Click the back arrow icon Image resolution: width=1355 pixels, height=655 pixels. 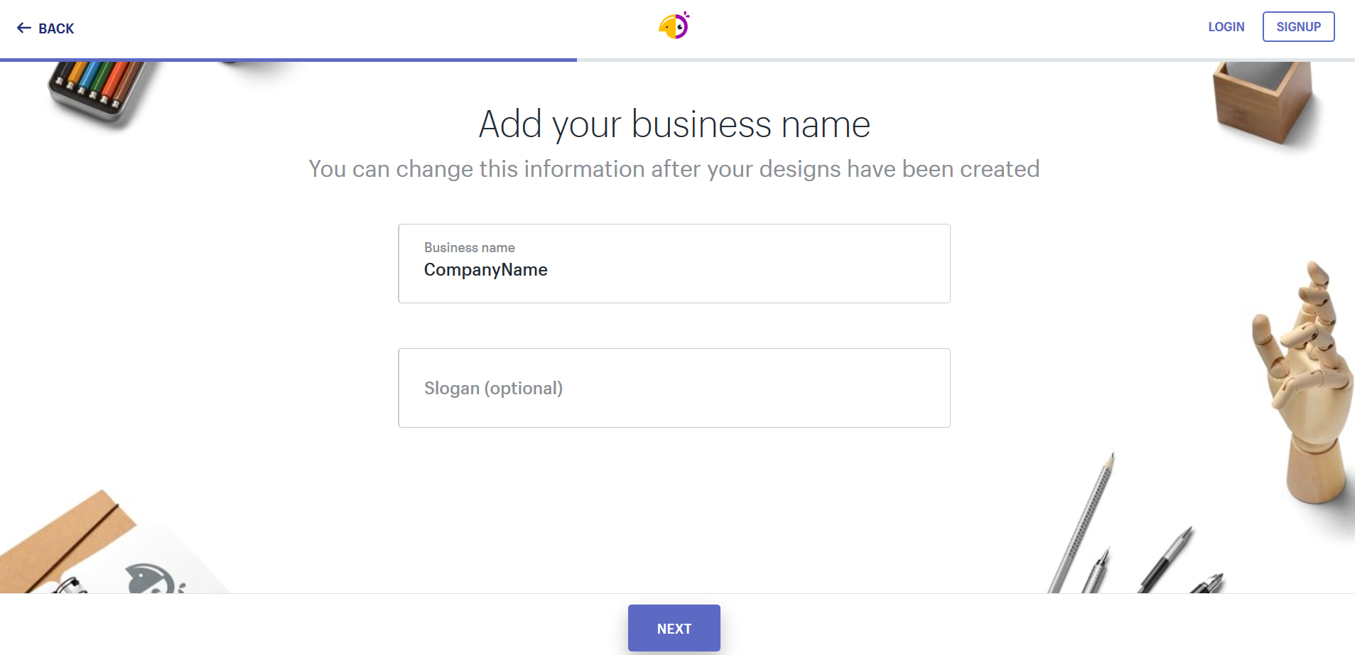point(24,28)
